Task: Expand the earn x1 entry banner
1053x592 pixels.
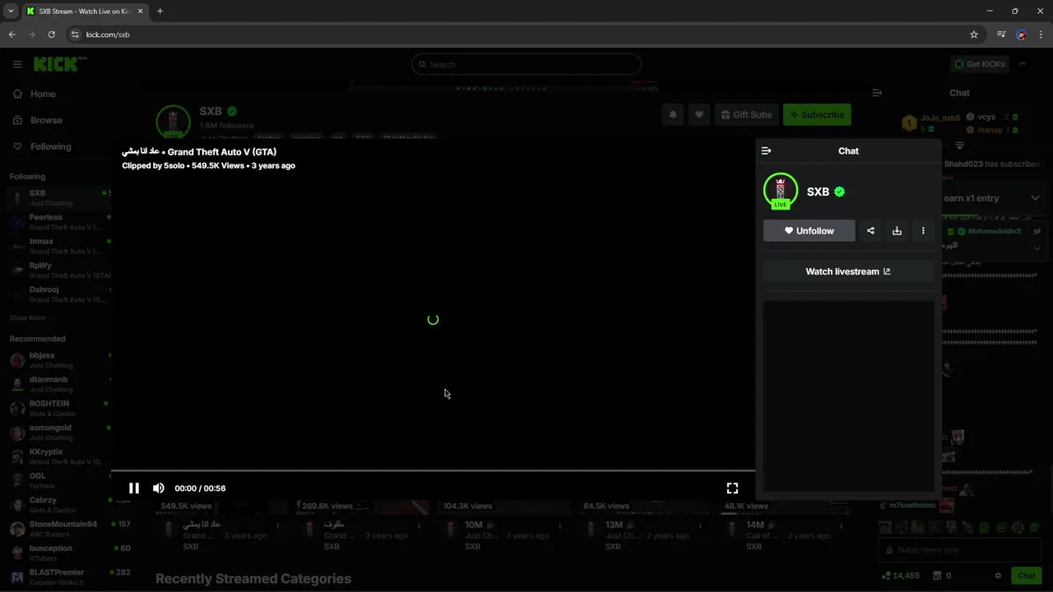Action: [1035, 197]
